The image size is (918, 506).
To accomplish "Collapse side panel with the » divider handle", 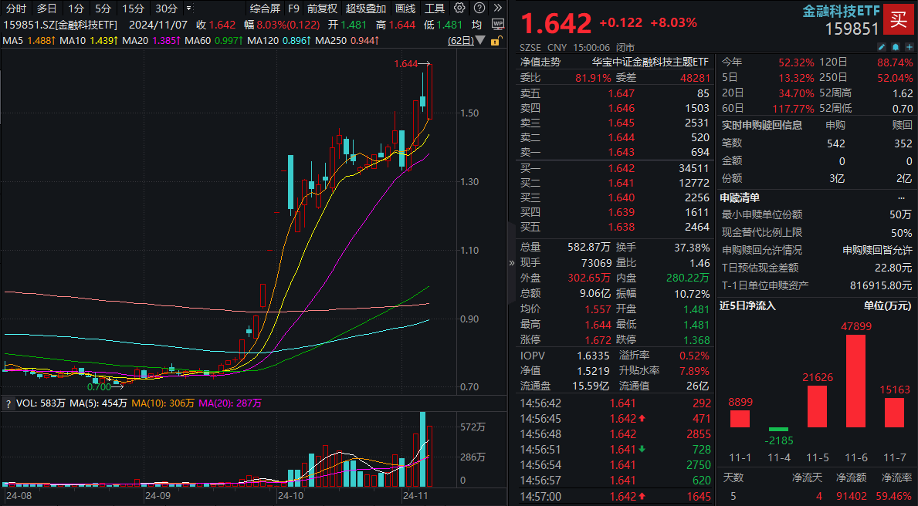I will point(510,262).
